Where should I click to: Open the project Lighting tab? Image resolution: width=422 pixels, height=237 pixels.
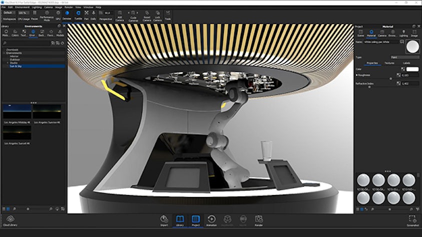[403, 33]
